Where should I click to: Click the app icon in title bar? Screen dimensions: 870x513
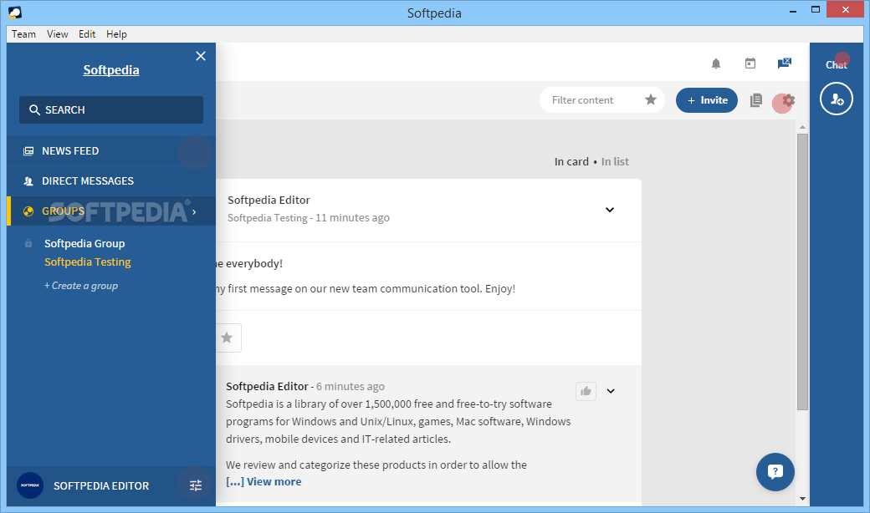pos(15,13)
